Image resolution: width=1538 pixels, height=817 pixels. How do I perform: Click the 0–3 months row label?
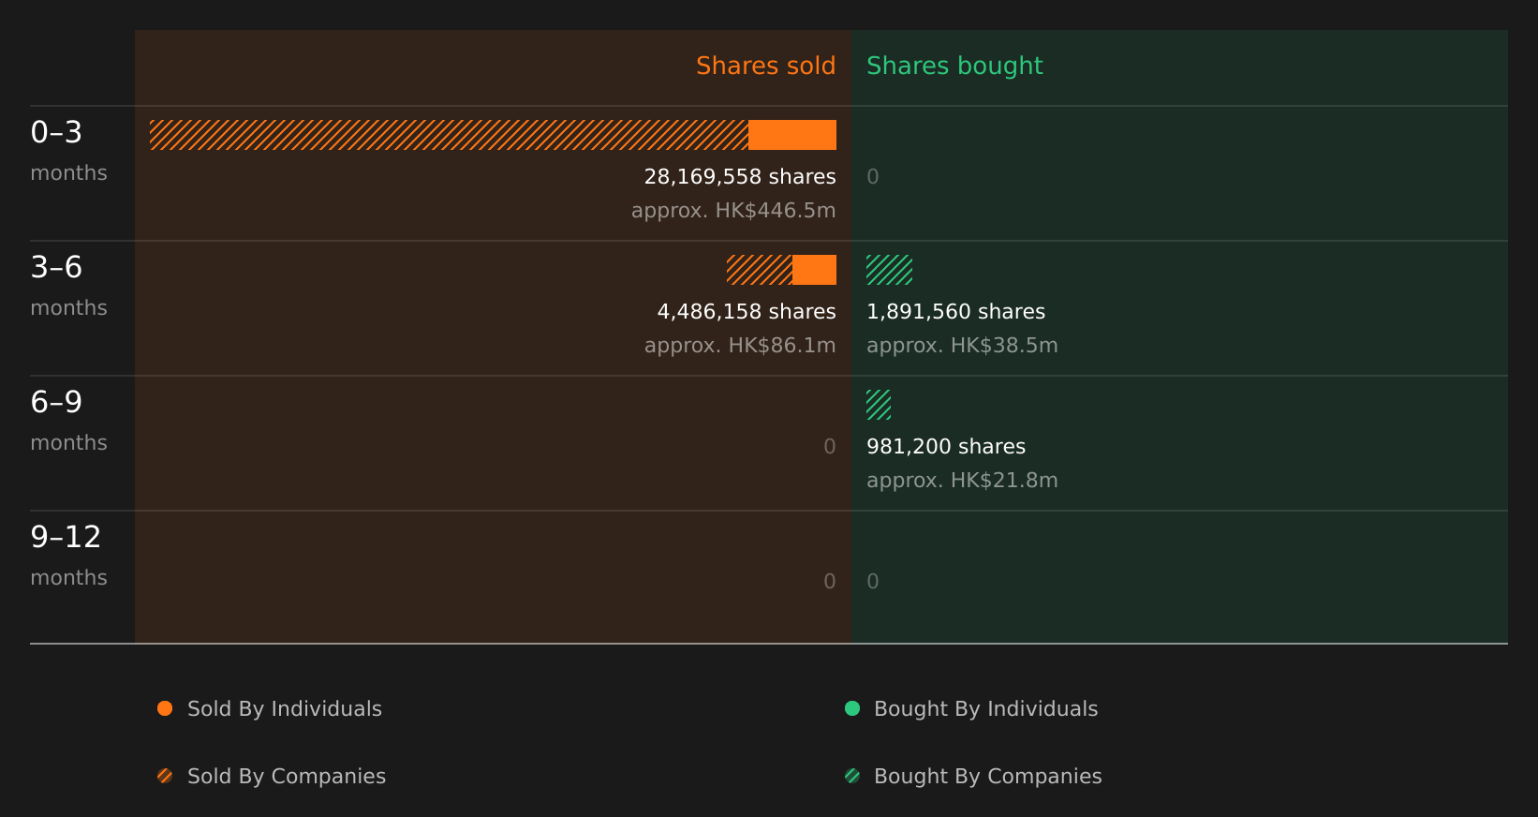tap(68, 150)
